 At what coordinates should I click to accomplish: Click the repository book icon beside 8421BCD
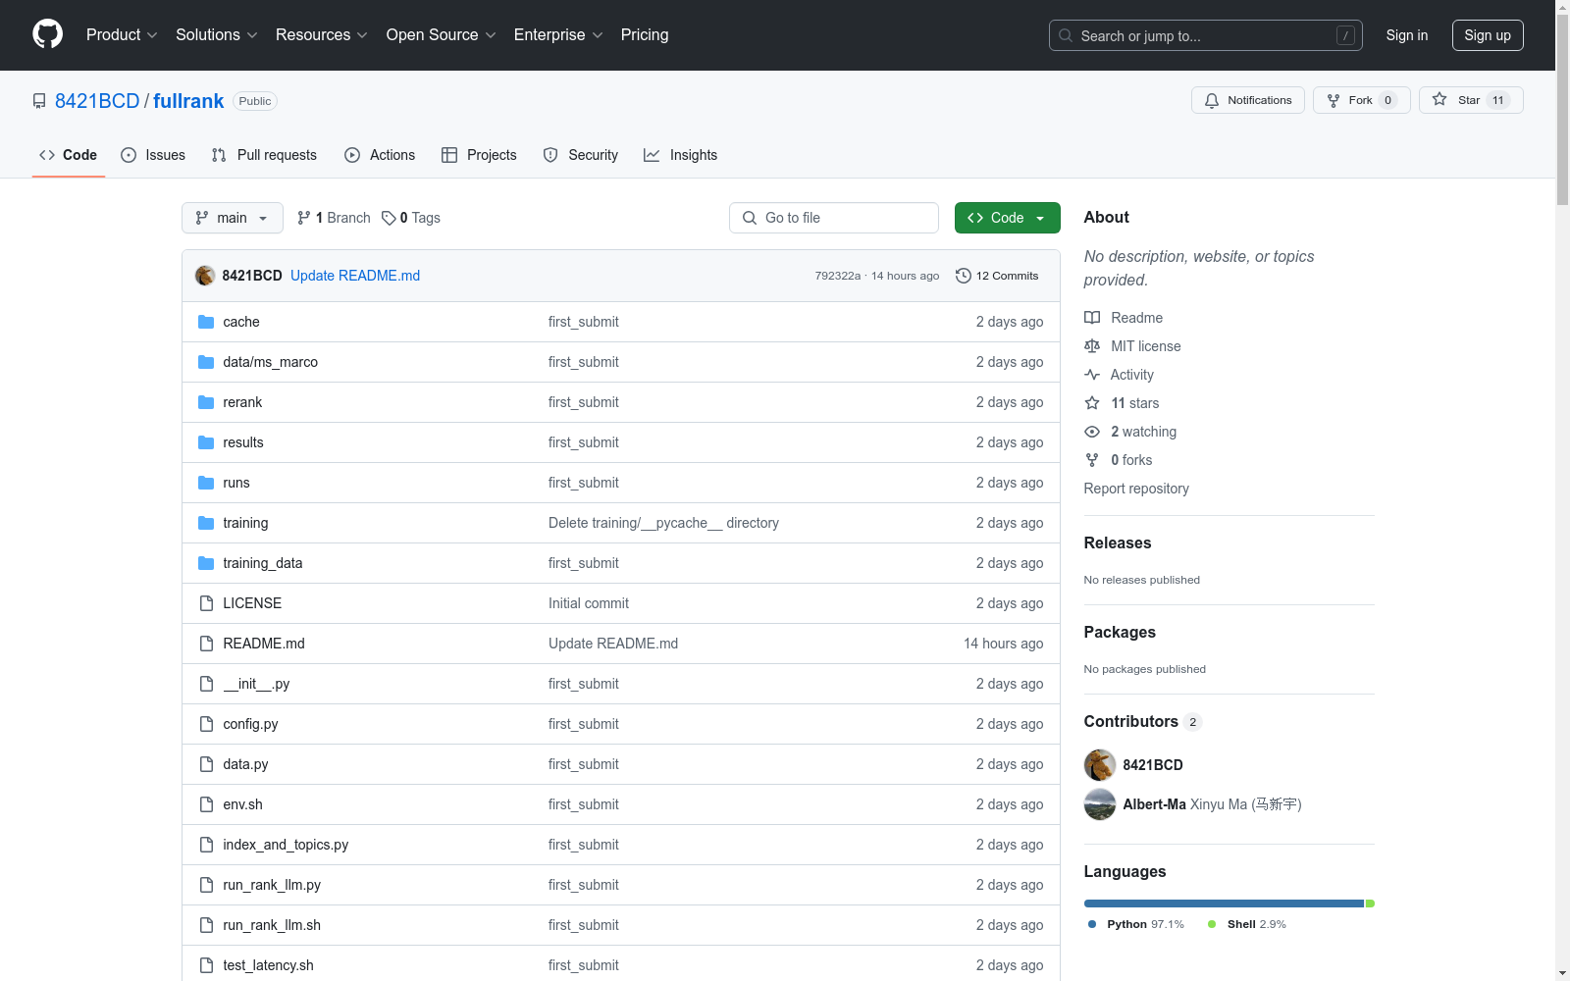pos(39,101)
